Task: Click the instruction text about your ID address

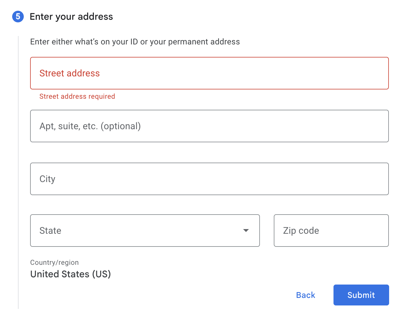Action: (135, 42)
